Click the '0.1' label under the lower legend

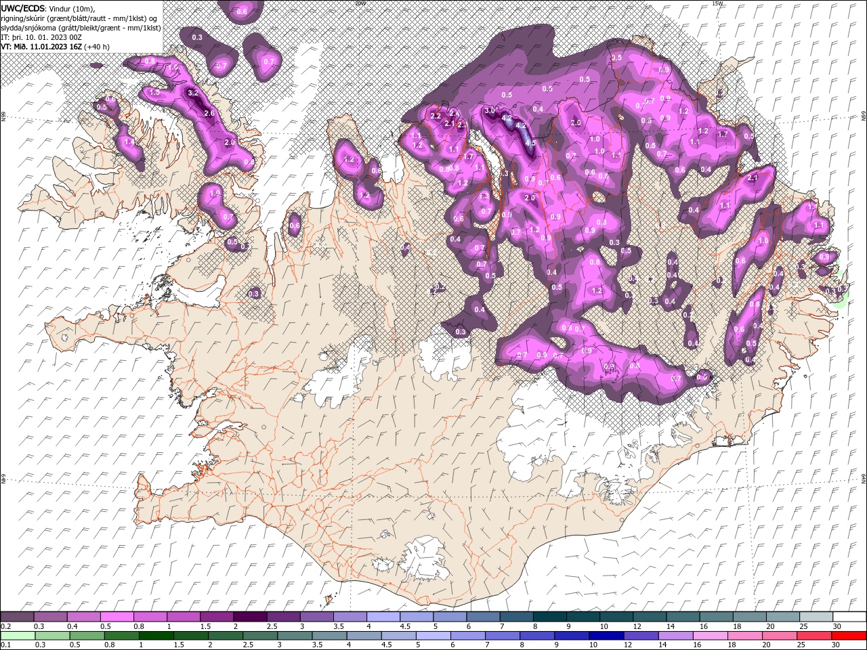[5, 645]
